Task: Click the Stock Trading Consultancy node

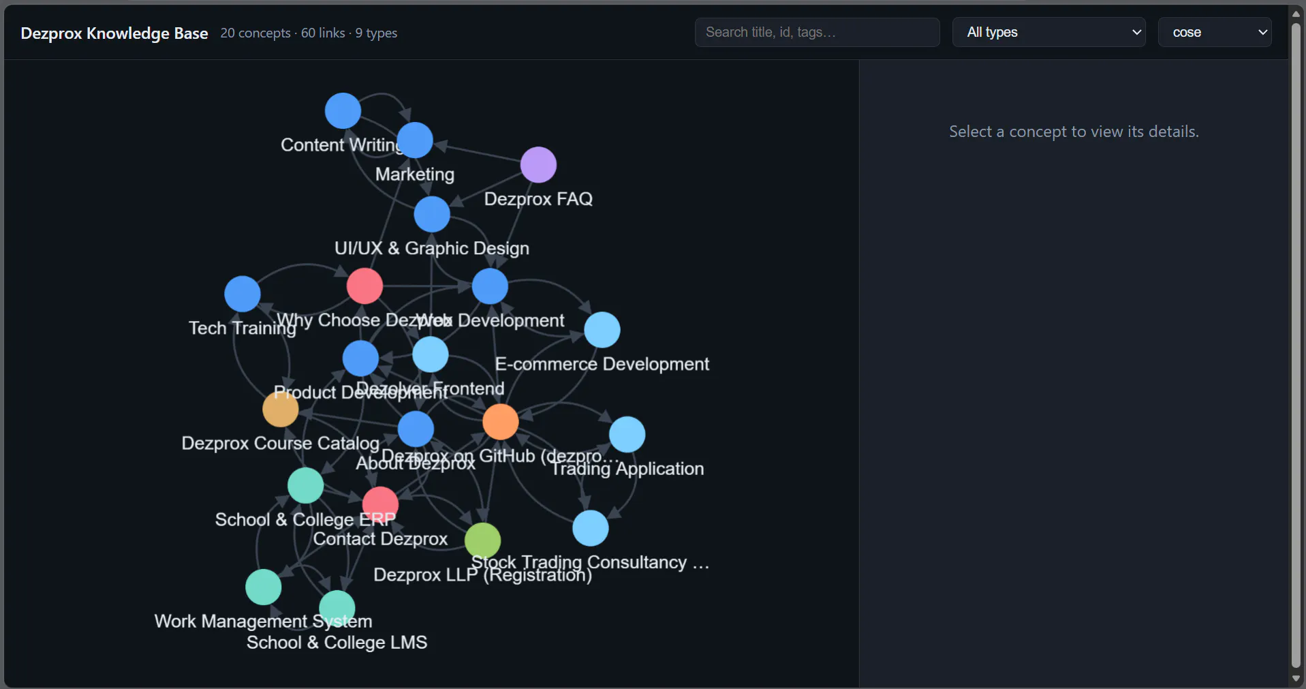Action: click(591, 528)
